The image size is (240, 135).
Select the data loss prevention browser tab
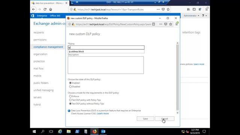(x=49, y=3)
